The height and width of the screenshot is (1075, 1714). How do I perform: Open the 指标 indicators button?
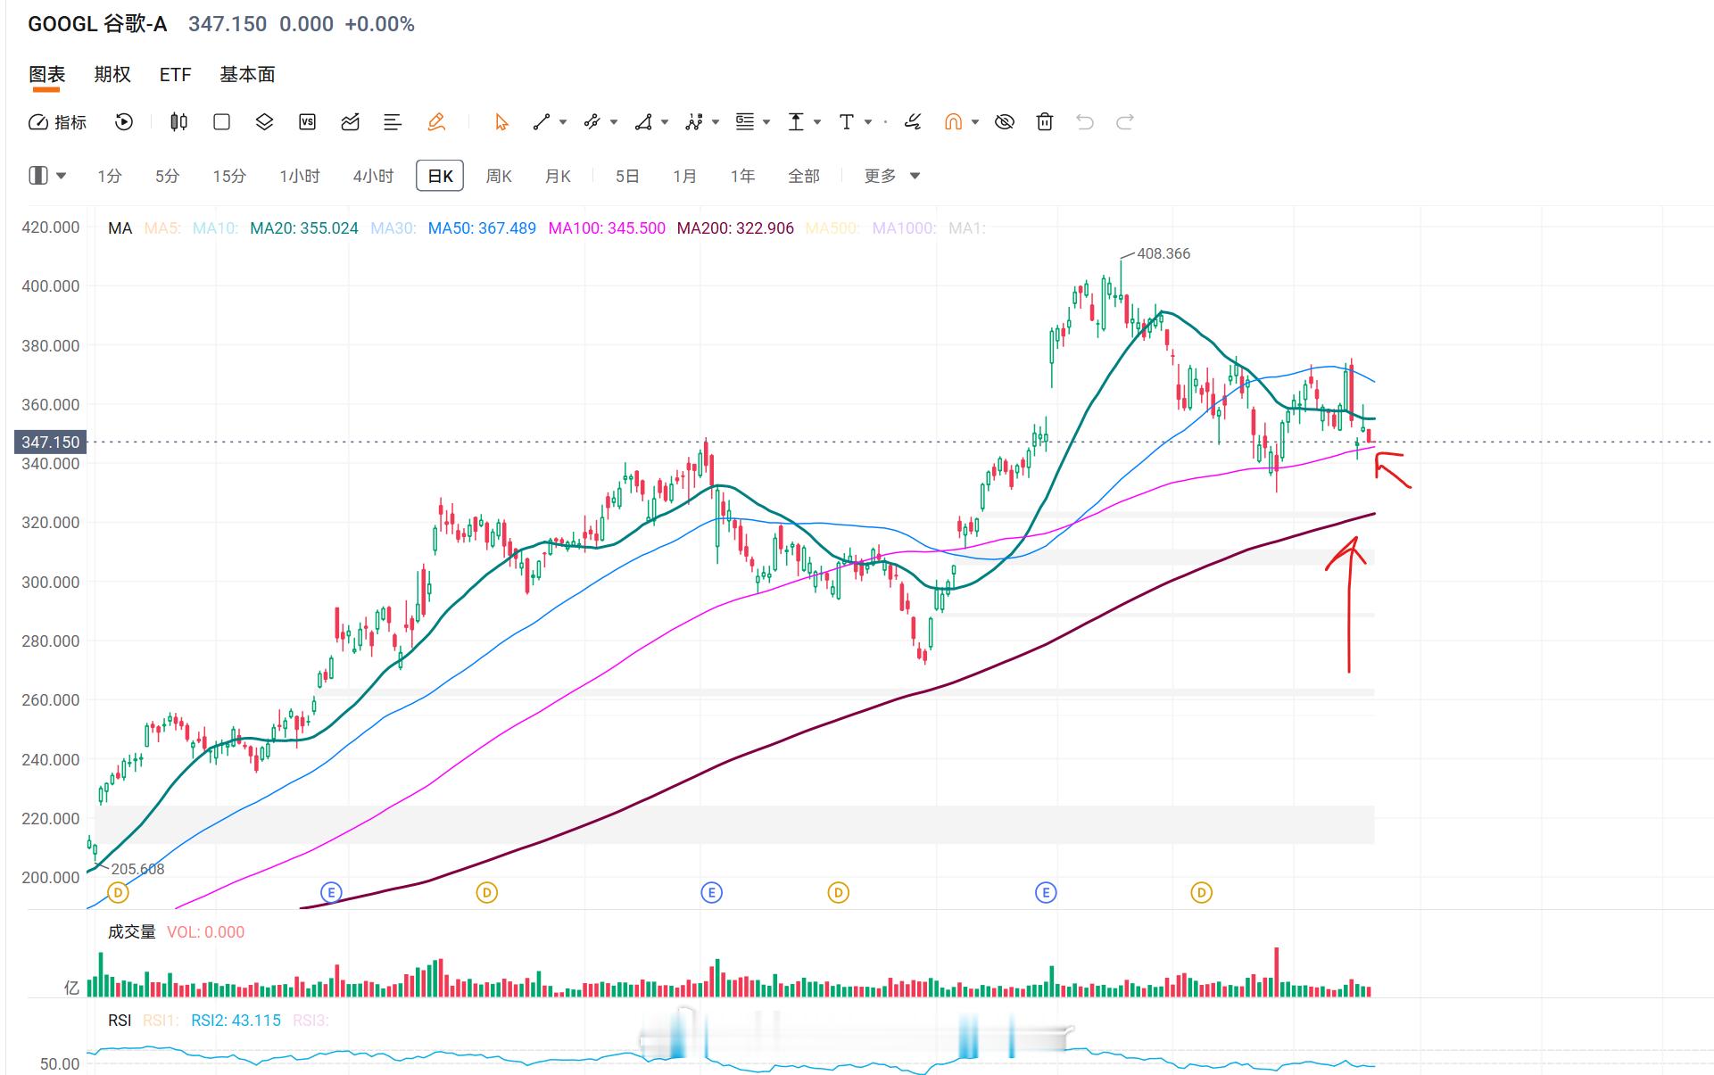(x=58, y=122)
